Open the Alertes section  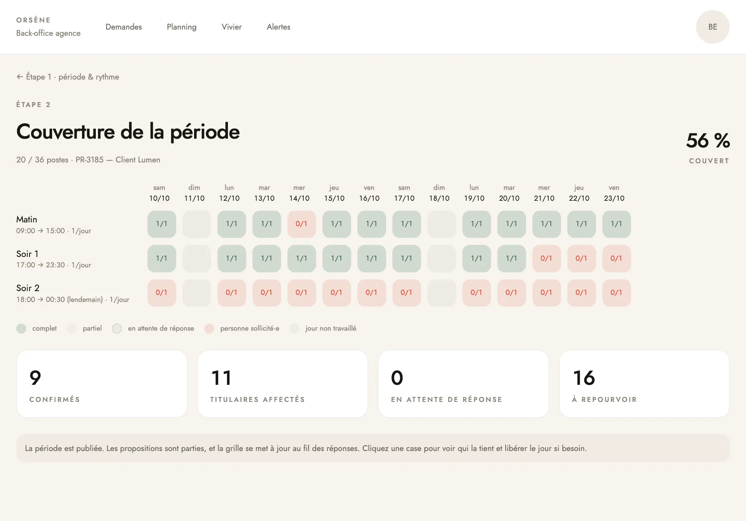pyautogui.click(x=279, y=27)
